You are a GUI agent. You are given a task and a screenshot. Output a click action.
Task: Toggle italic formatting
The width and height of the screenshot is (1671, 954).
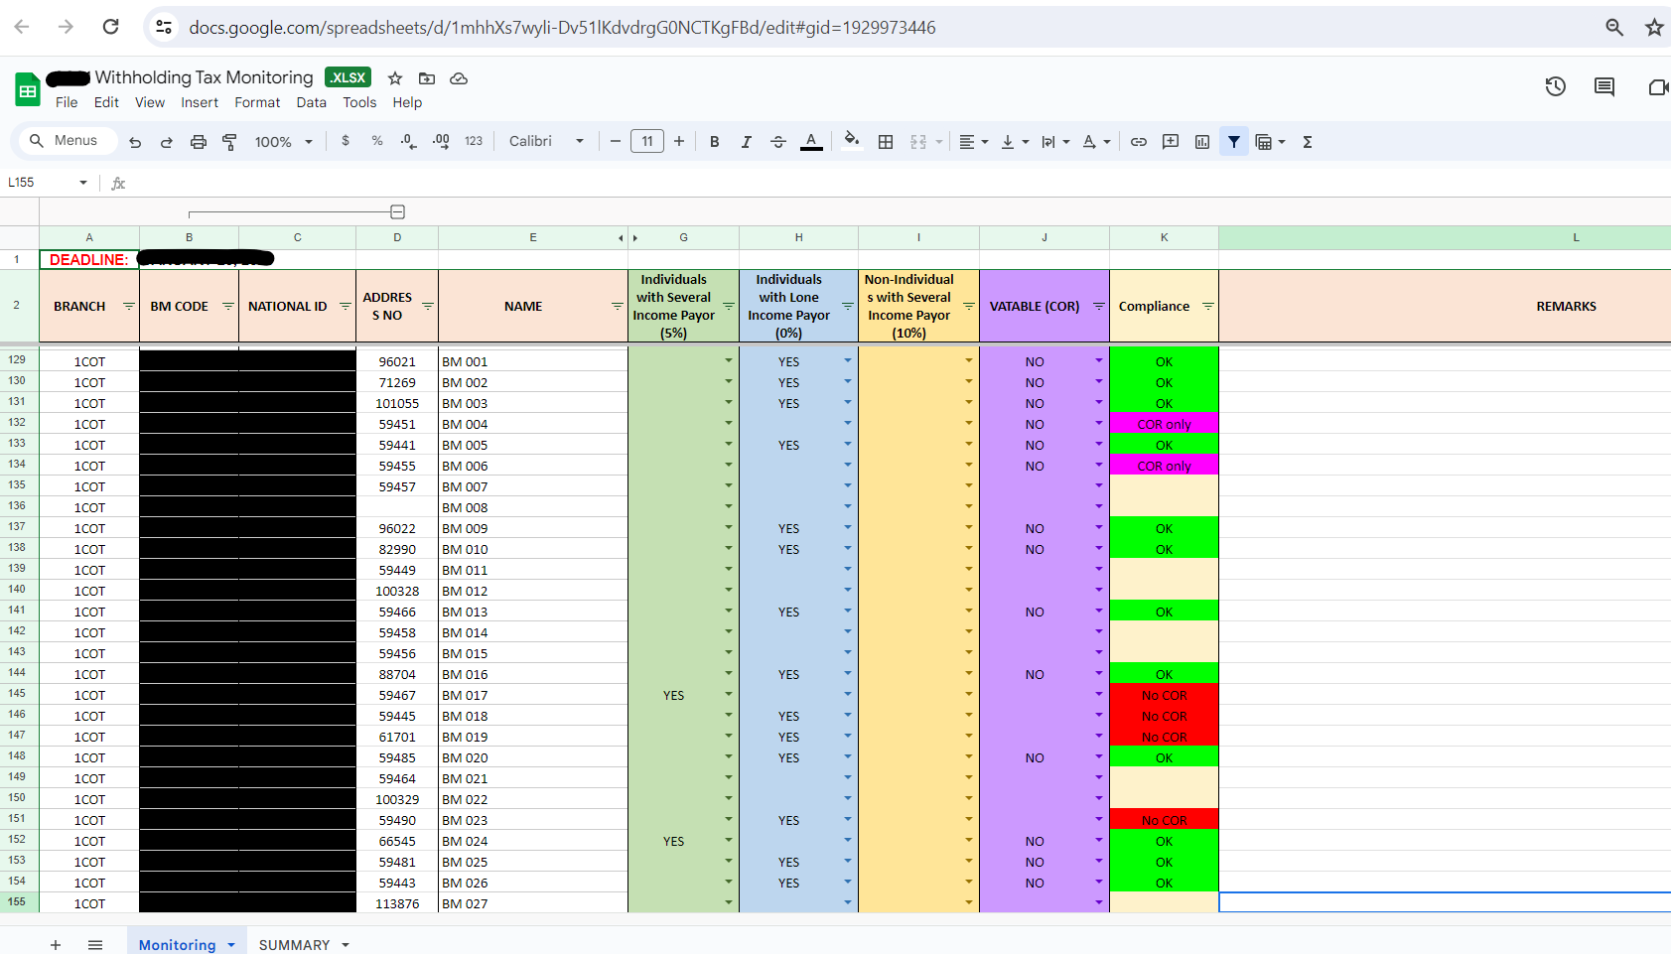[x=746, y=142]
